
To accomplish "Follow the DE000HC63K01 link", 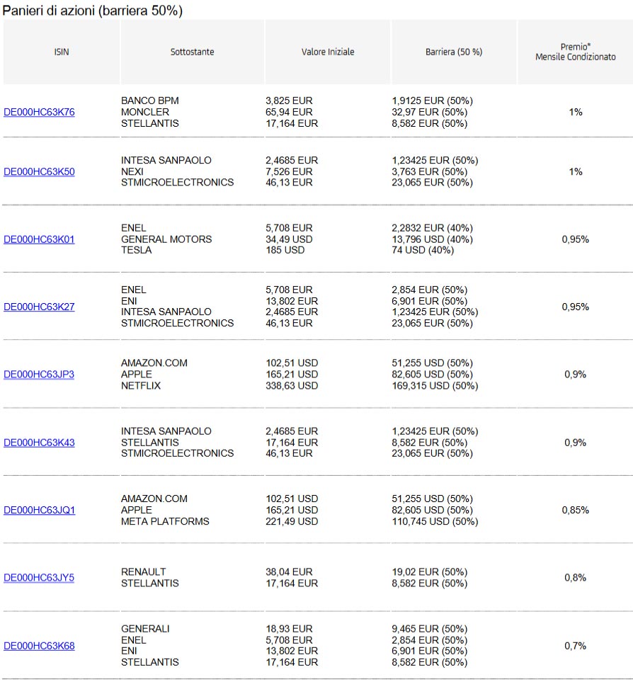I will click(39, 239).
